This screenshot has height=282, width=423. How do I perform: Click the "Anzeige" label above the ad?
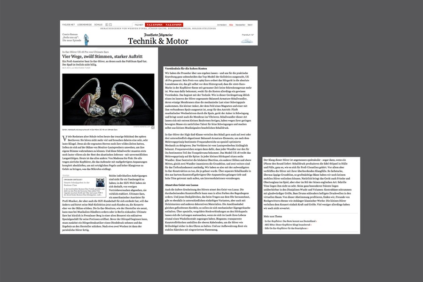(66, 175)
